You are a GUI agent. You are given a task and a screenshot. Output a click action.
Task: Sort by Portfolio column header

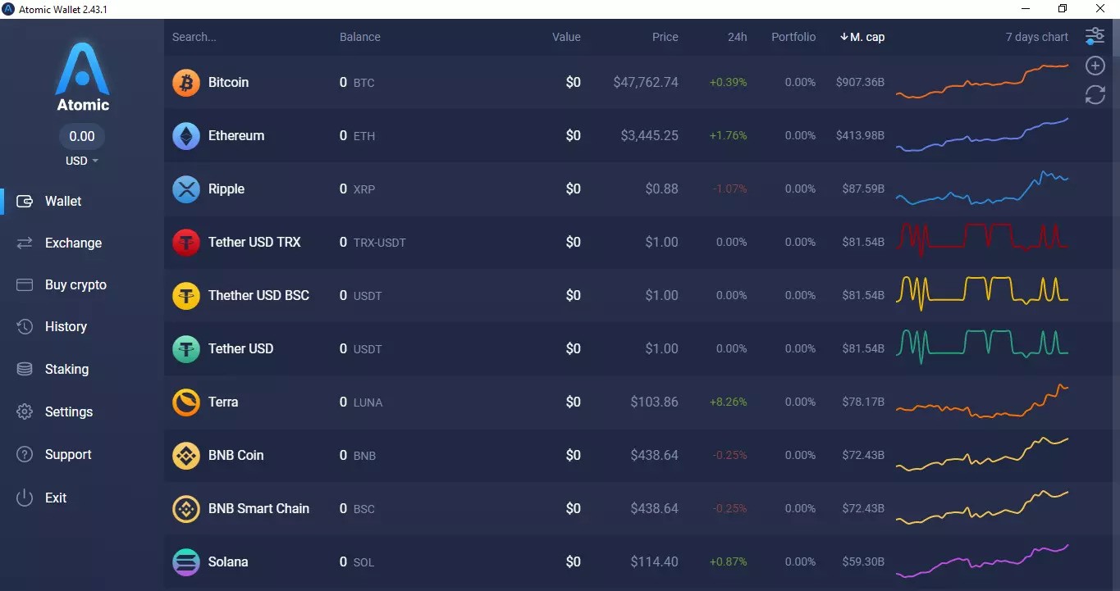[793, 37]
